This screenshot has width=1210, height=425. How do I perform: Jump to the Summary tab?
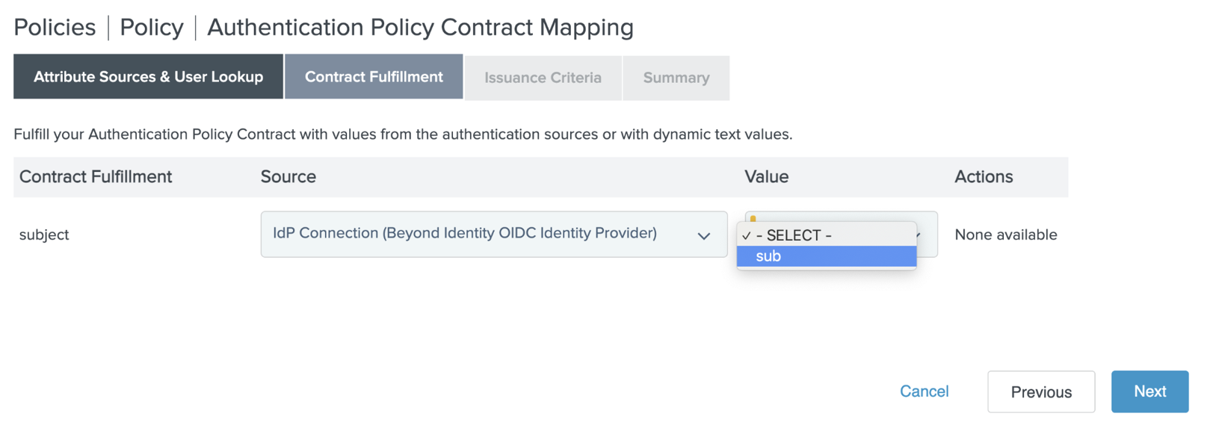click(x=676, y=78)
